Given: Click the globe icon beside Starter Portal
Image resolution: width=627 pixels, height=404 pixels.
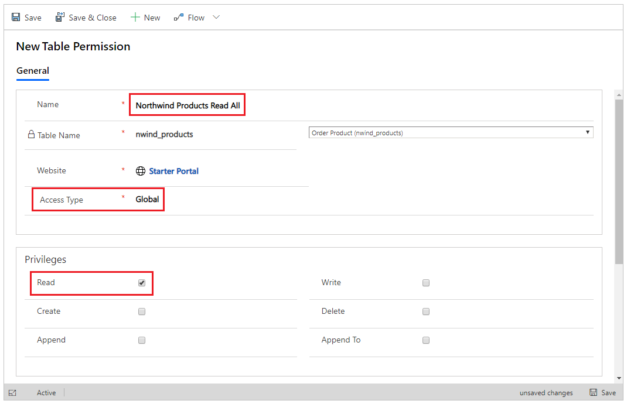Looking at the screenshot, I should tap(141, 171).
